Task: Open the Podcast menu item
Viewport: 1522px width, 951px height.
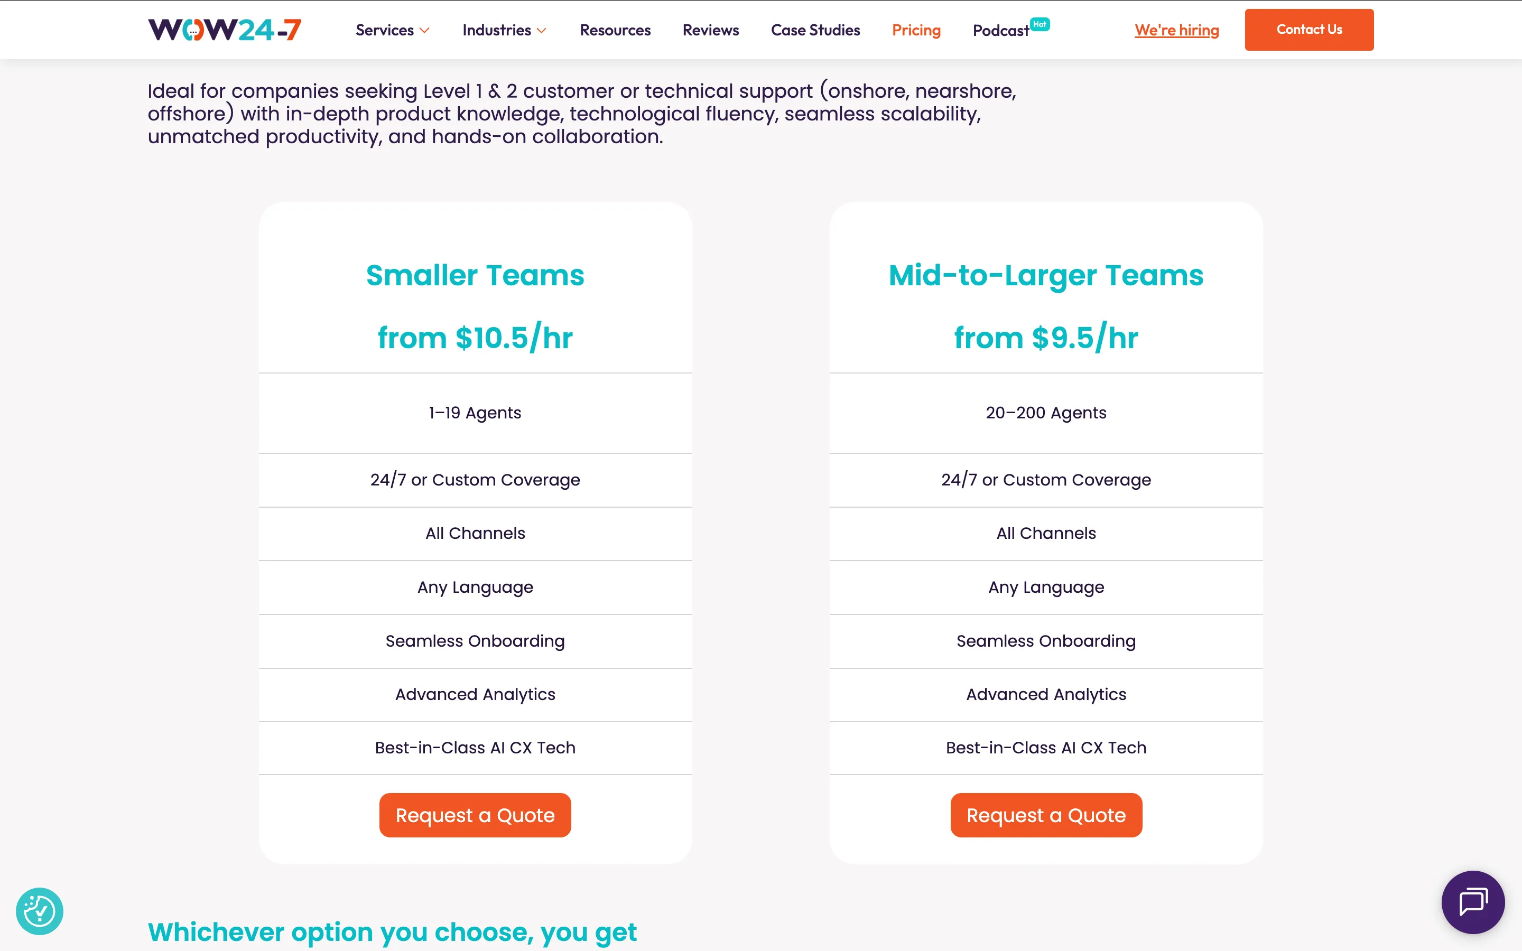Action: [x=999, y=30]
